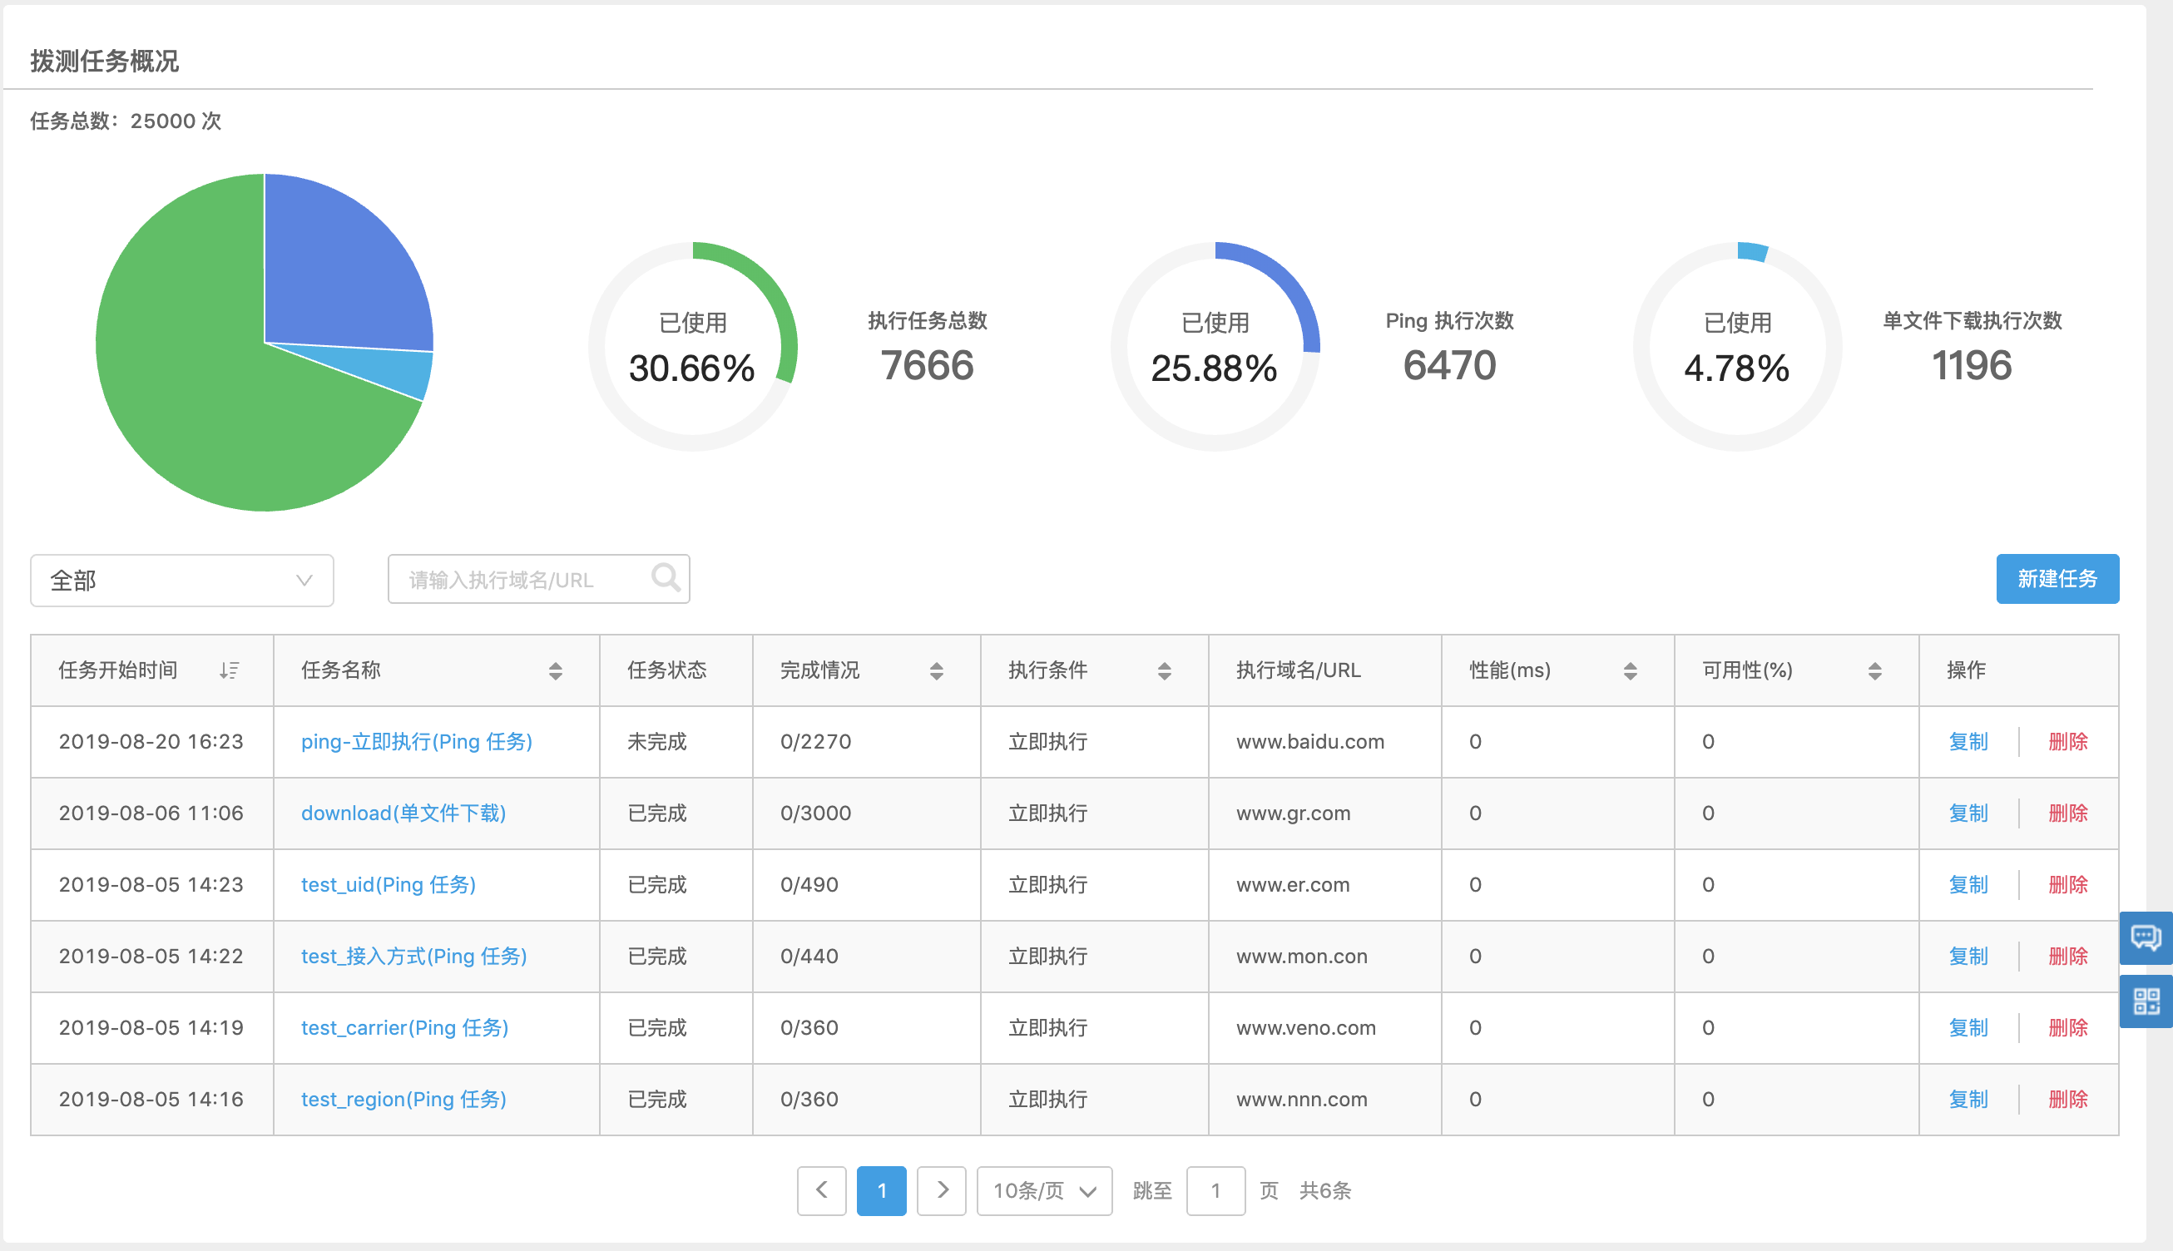The width and height of the screenshot is (2173, 1251).
Task: Open test_carrier(Ping 任务) task link
Action: coord(404,1027)
